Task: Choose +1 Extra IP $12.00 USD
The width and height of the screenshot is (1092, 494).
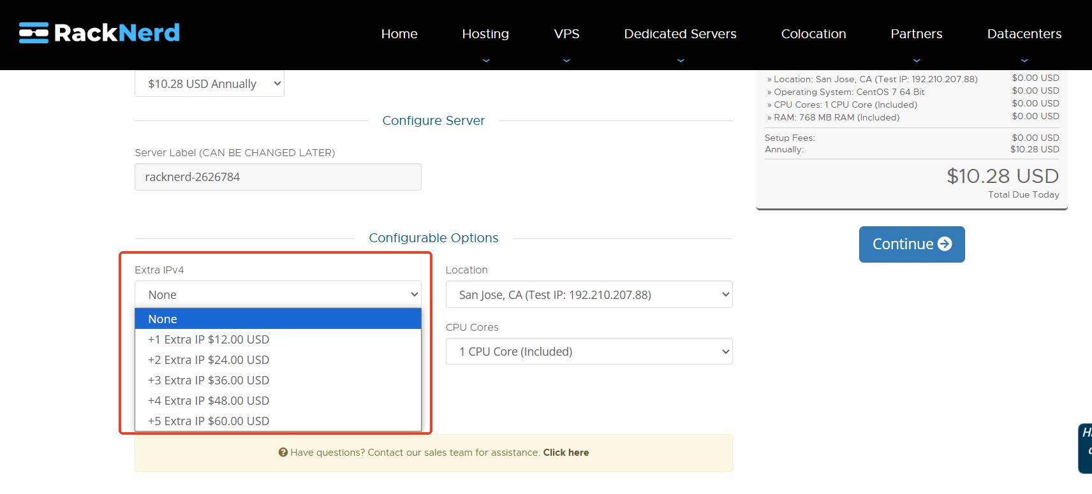Action: point(209,340)
